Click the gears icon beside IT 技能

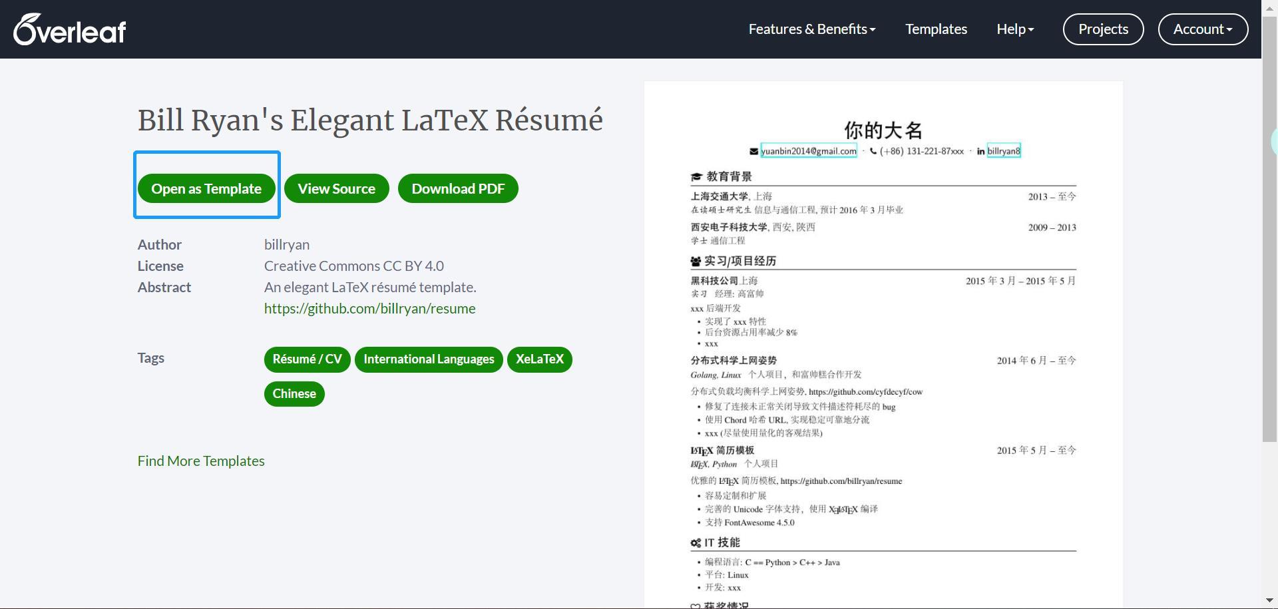click(x=694, y=542)
